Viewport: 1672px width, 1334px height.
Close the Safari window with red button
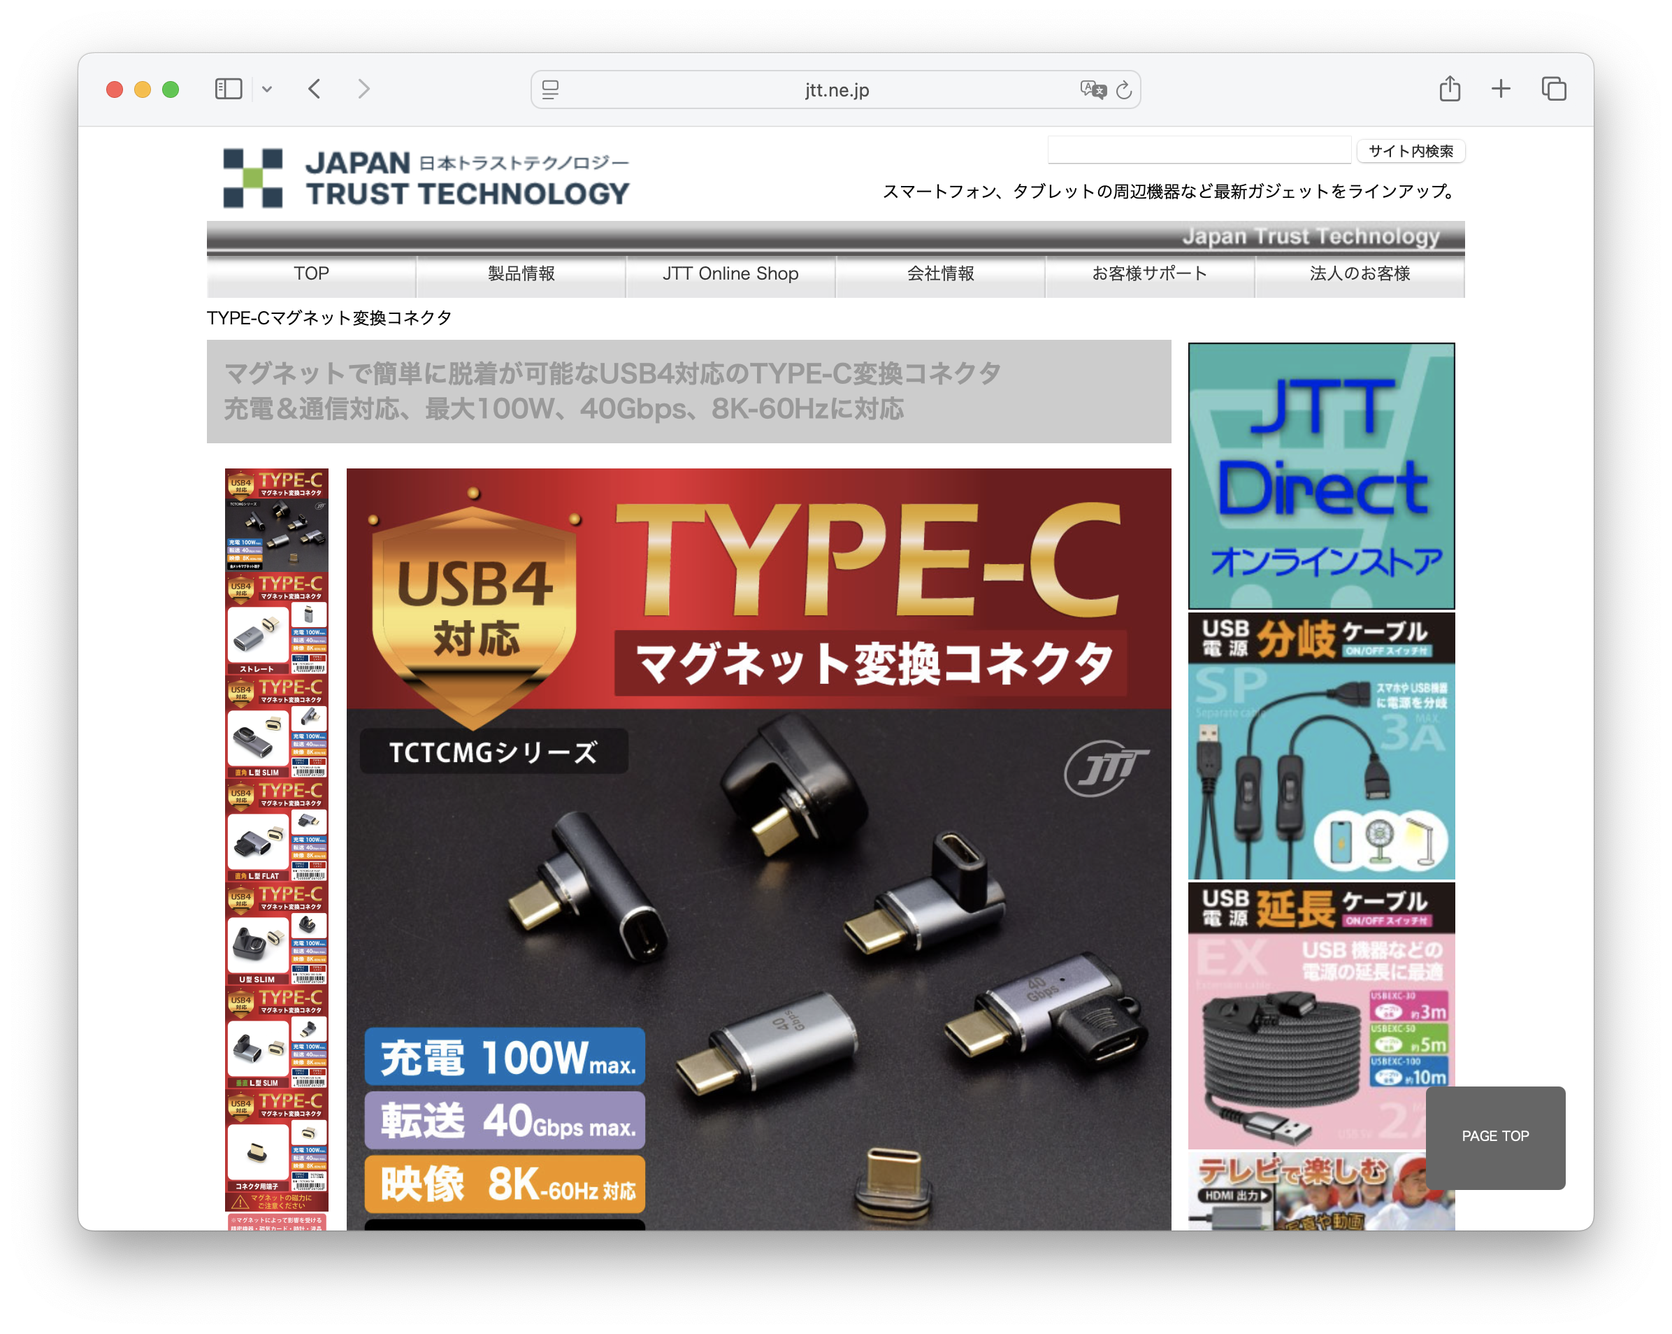click(x=115, y=89)
